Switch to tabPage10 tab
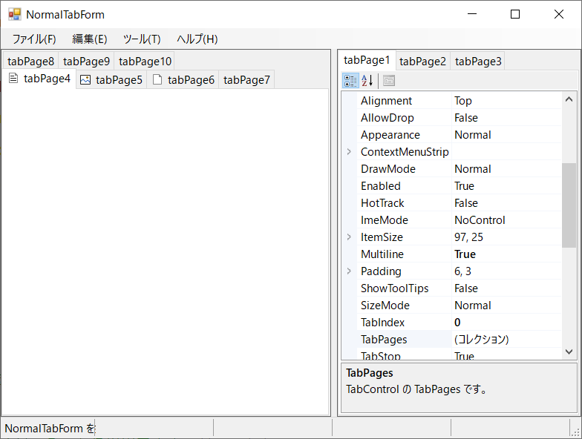Screen dimensions: 582x439 [x=145, y=62]
